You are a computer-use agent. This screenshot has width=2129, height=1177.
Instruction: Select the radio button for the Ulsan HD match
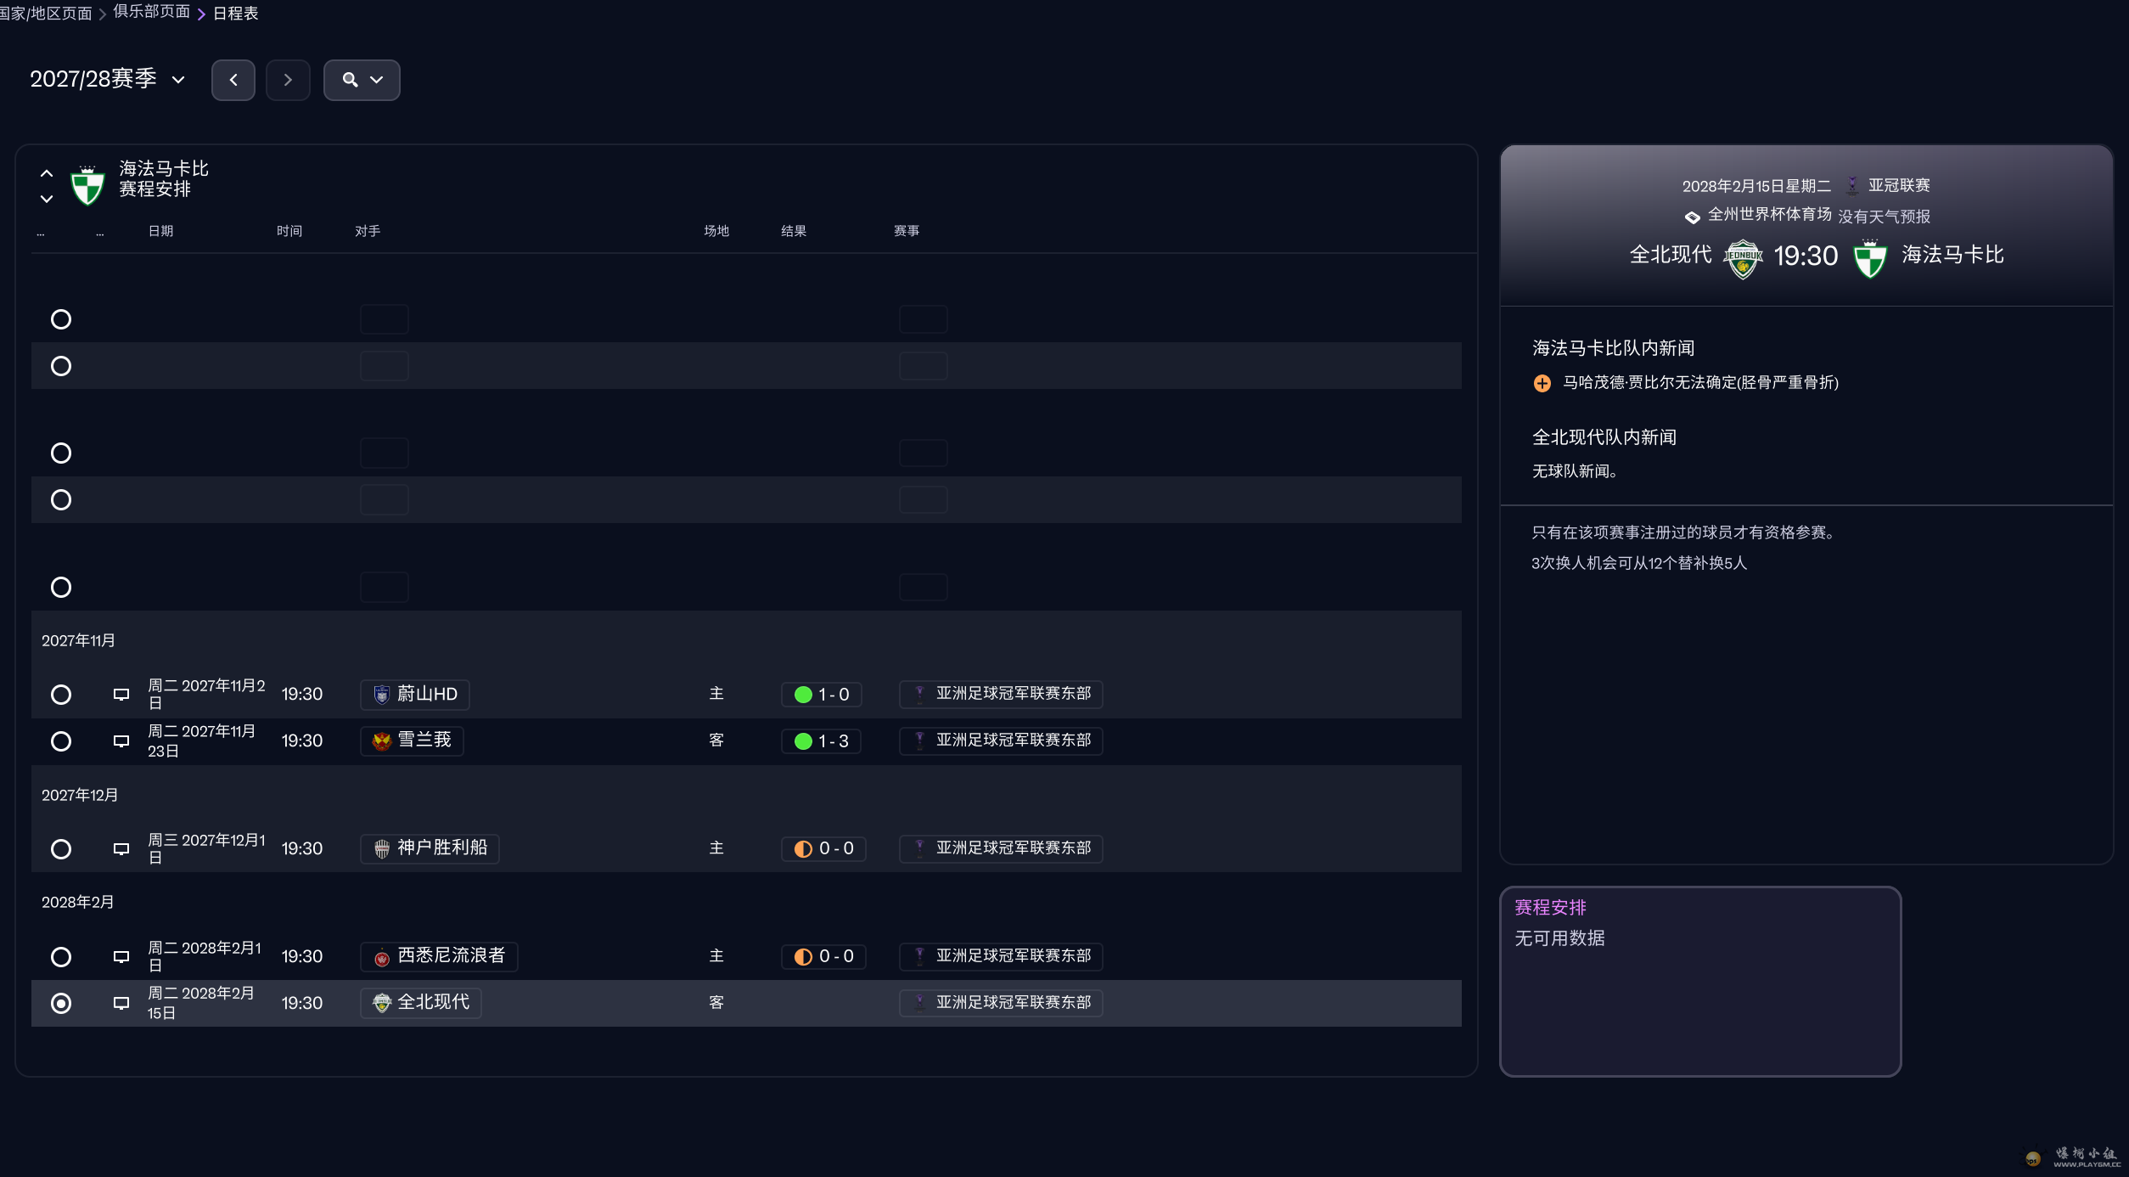point(61,695)
